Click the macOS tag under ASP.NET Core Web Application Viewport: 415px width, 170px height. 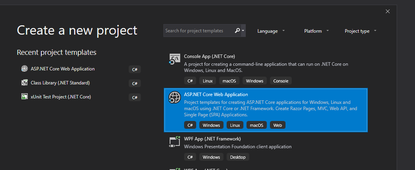(257, 125)
